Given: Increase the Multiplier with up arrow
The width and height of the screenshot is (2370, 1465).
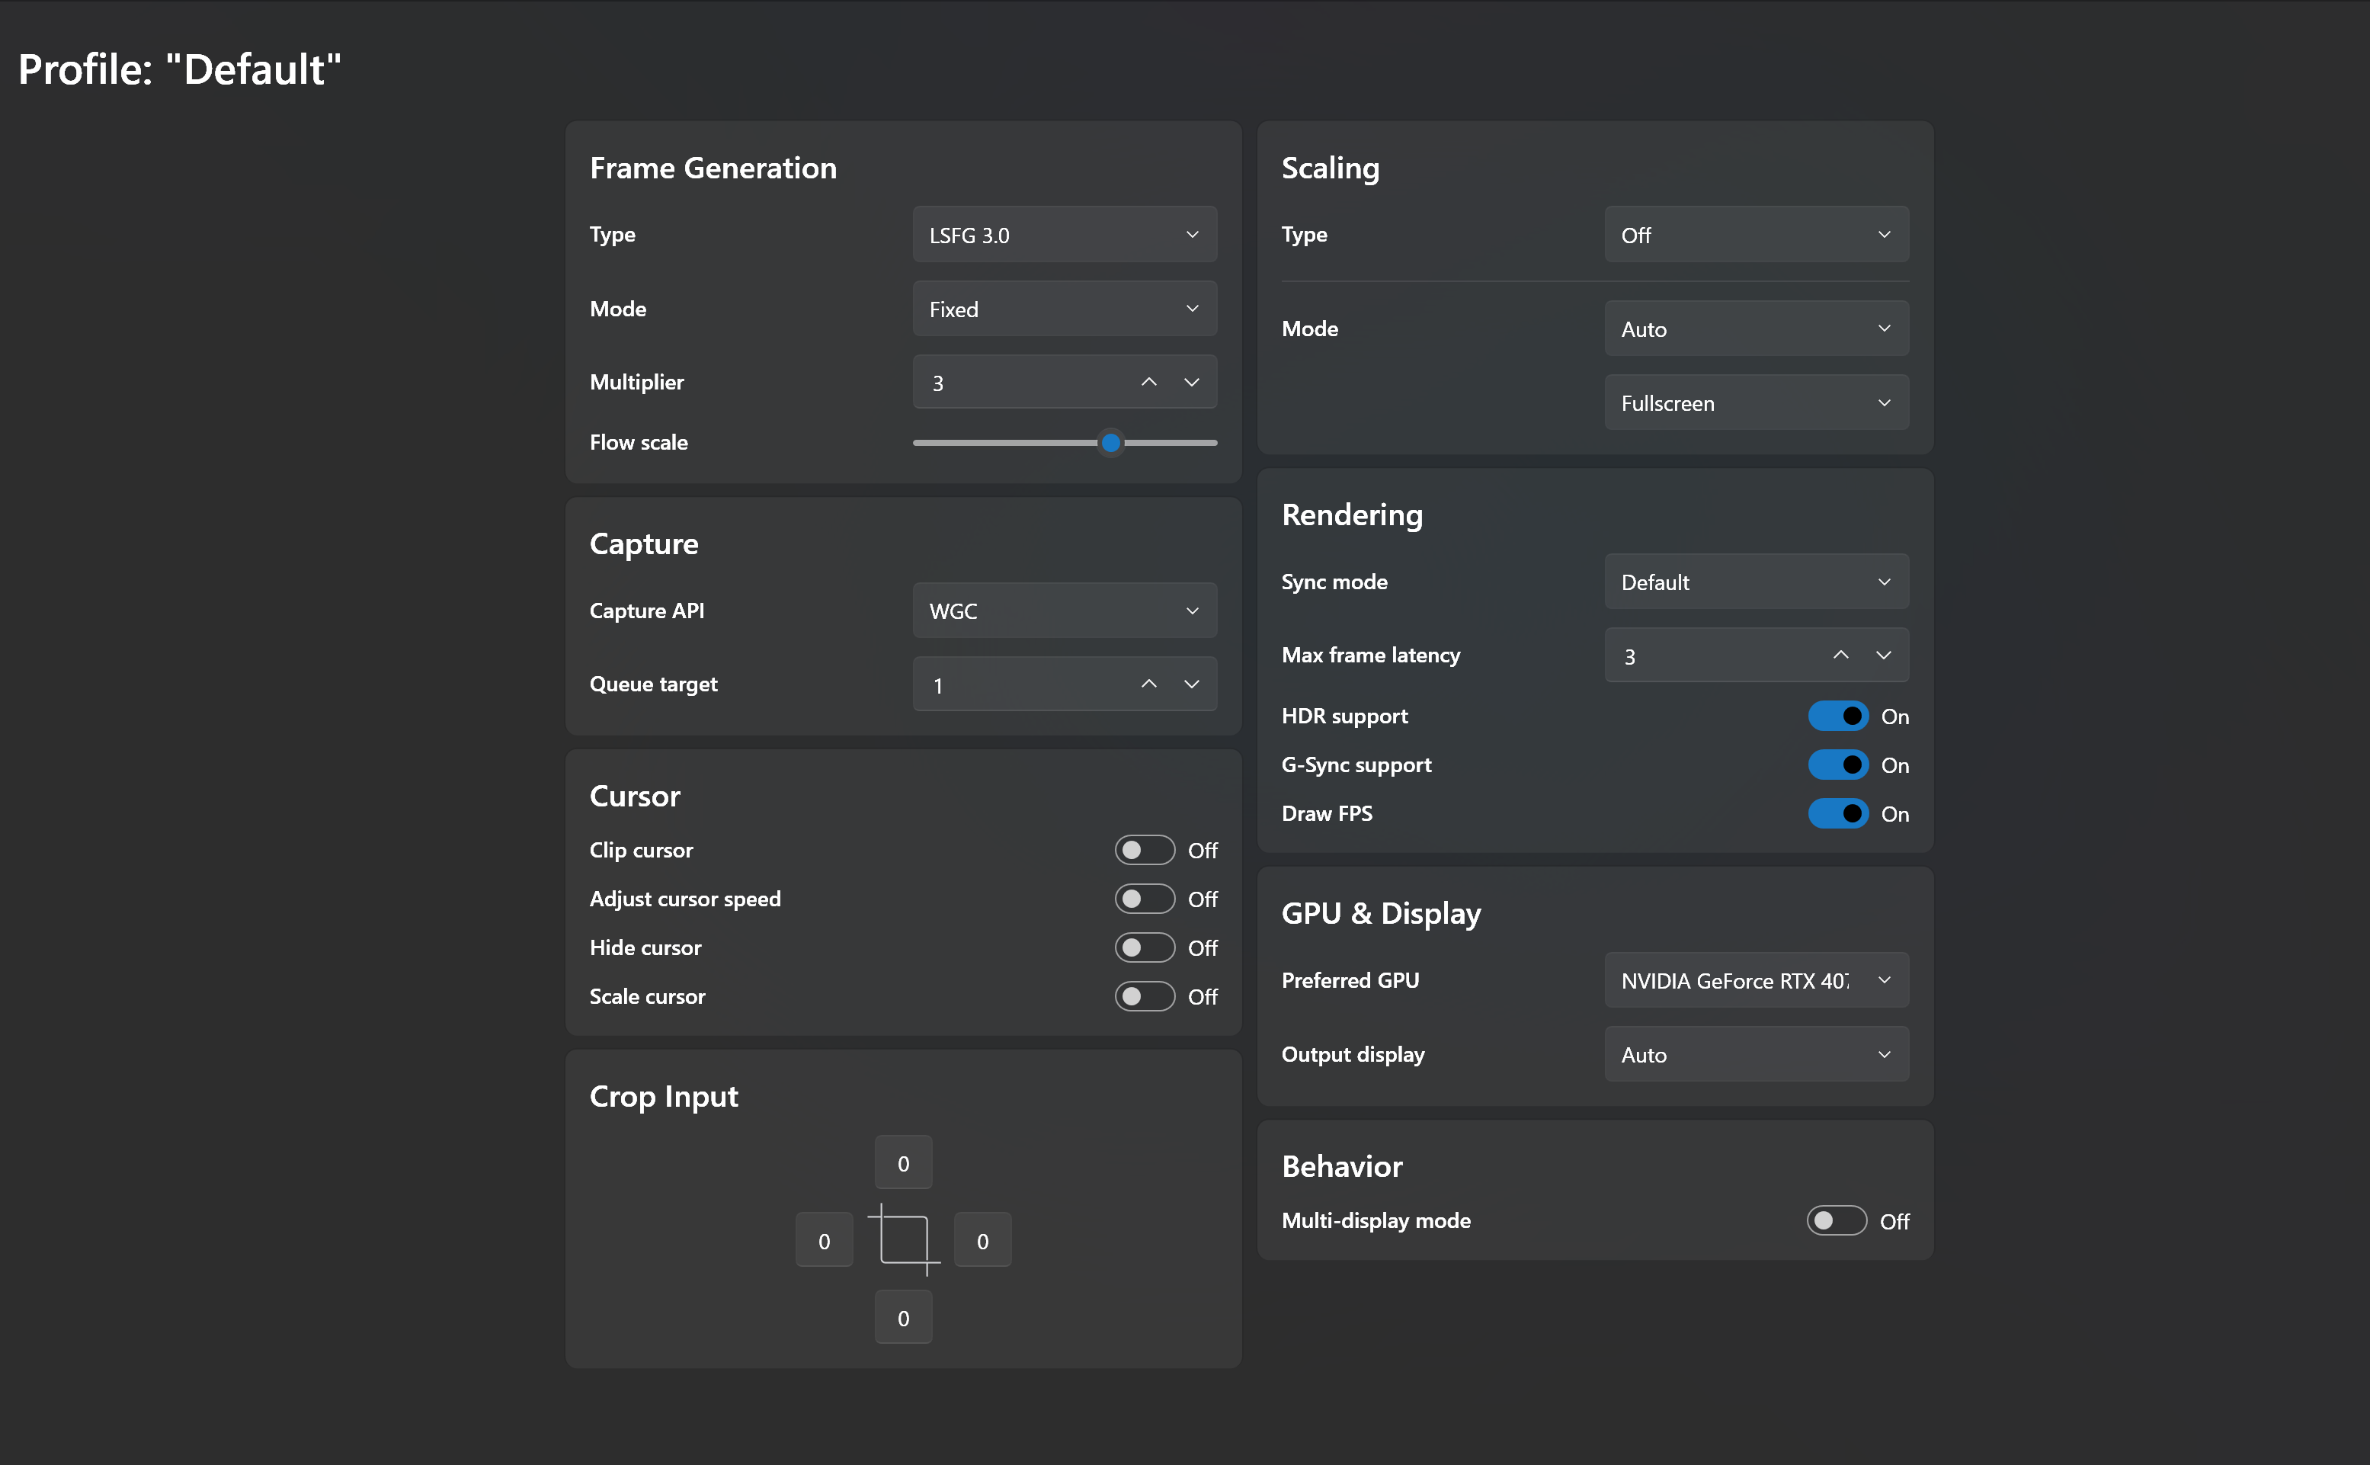Looking at the screenshot, I should [x=1148, y=382].
